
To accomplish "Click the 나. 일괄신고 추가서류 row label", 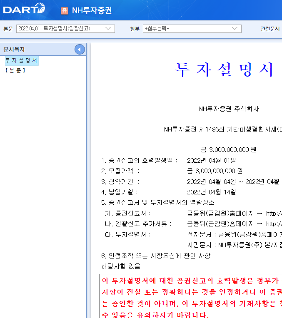I will (138, 224).
